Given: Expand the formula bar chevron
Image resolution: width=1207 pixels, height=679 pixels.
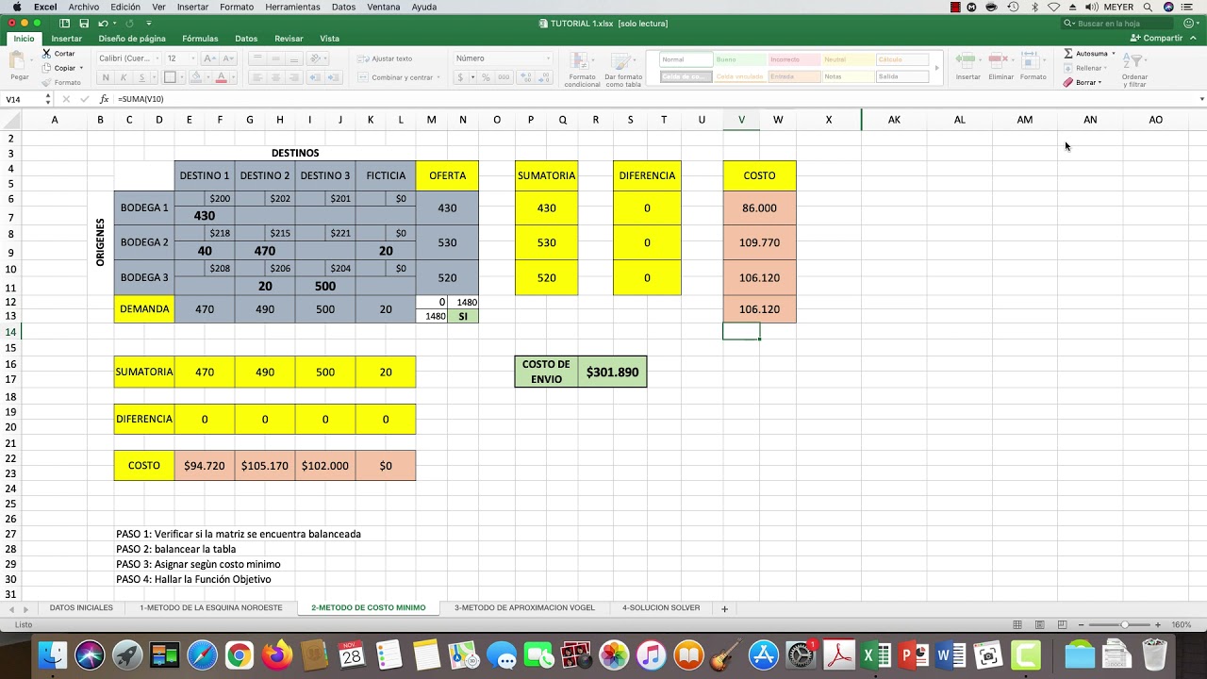Looking at the screenshot, I should click(x=1201, y=99).
